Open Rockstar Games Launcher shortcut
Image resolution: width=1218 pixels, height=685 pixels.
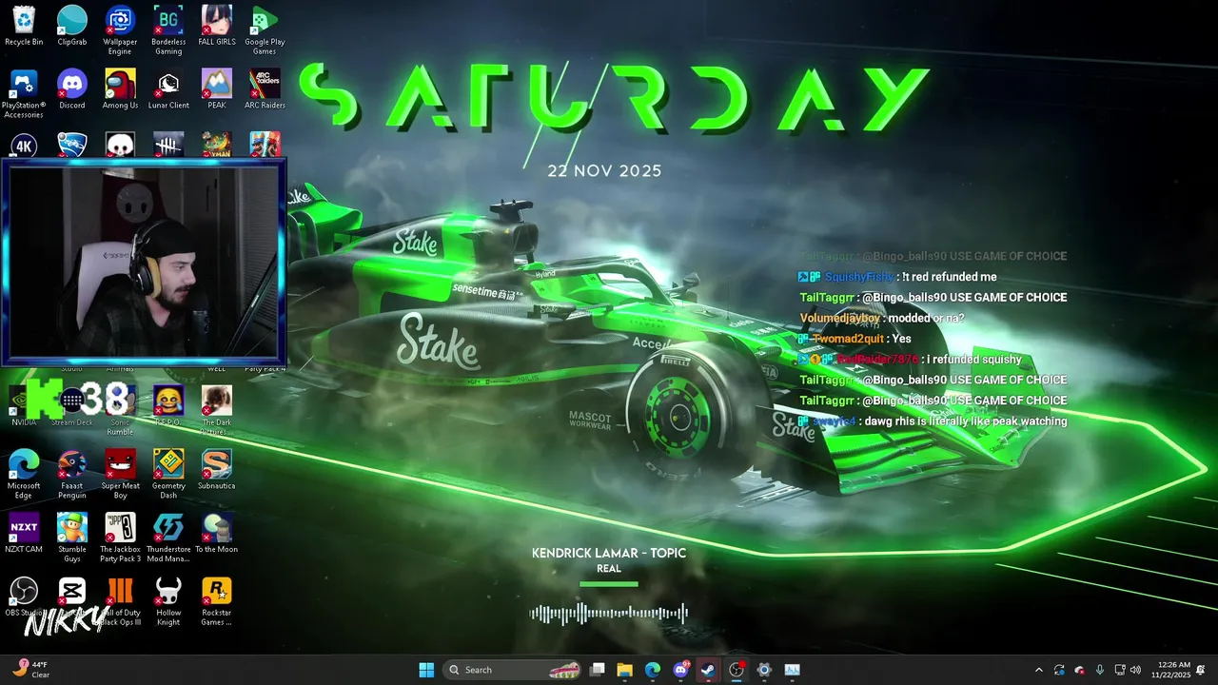217,601
